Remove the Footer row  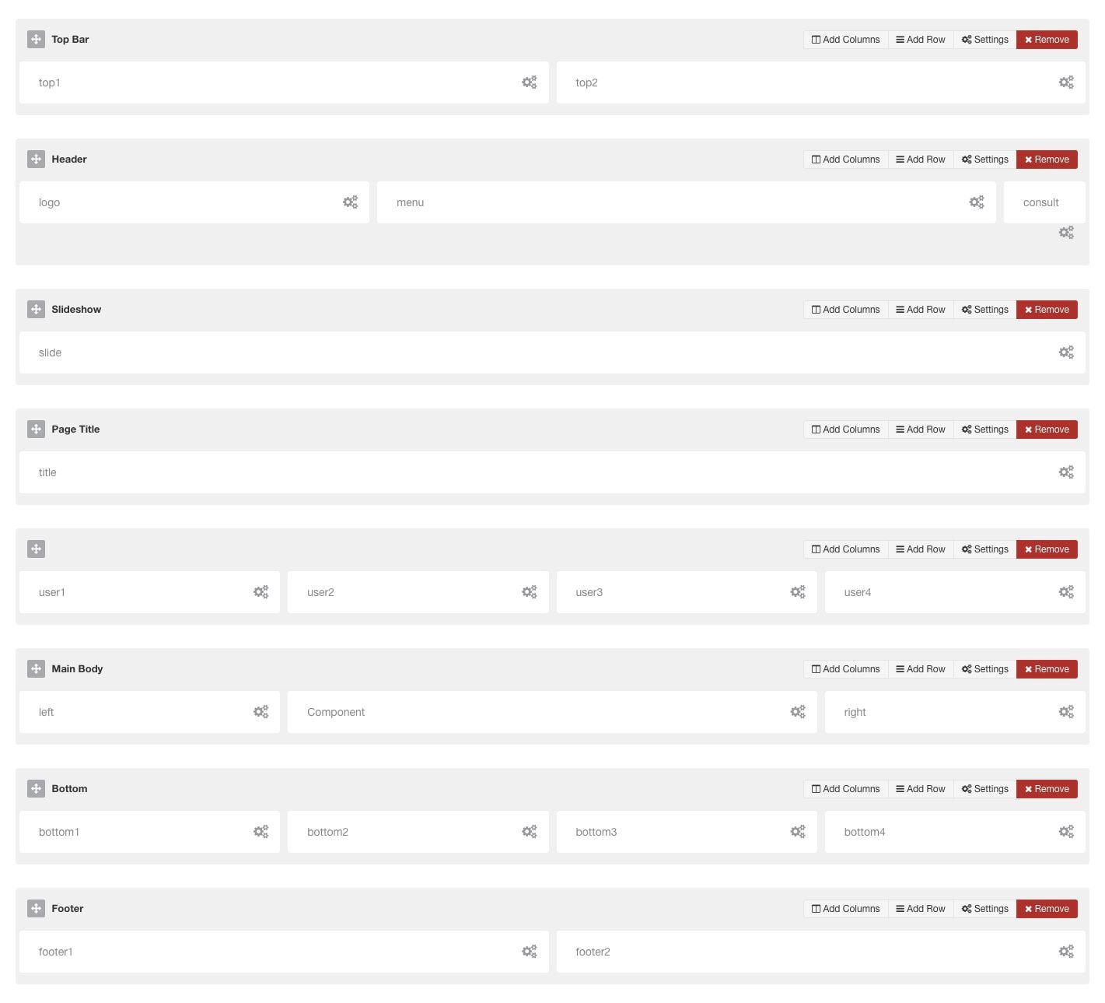(x=1047, y=909)
